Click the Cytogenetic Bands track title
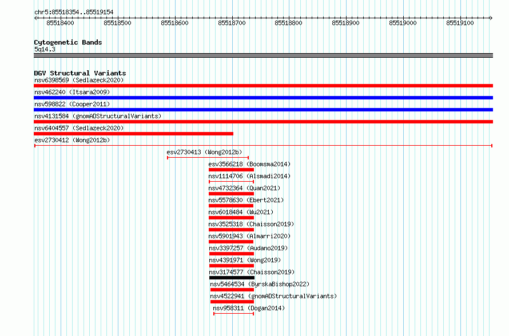Screen dimensions: 509x336 (x=68, y=42)
